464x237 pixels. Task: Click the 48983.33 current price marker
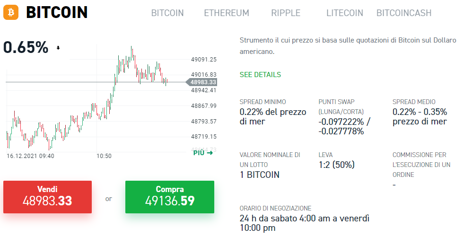201,82
